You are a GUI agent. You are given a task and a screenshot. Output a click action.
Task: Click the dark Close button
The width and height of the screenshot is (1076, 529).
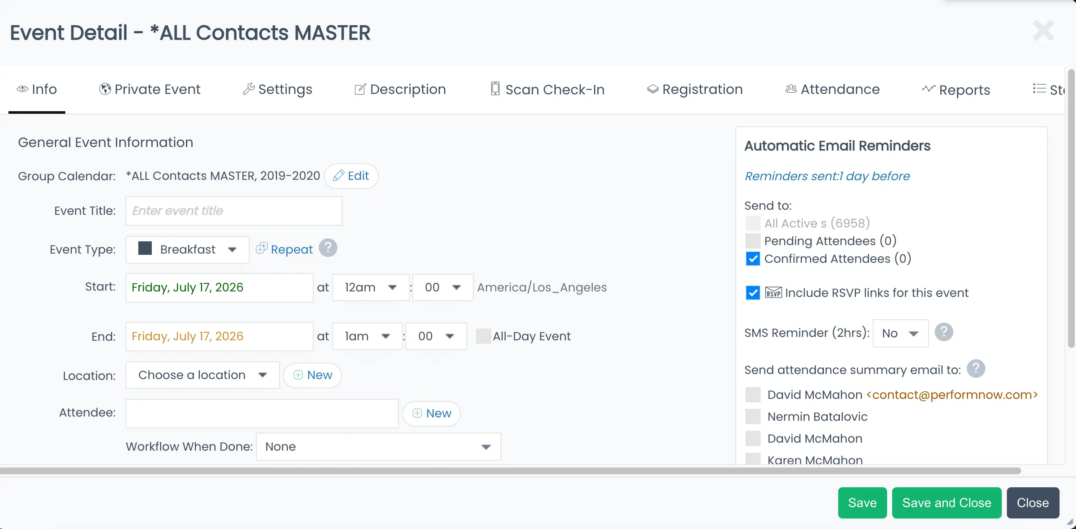pos(1033,503)
